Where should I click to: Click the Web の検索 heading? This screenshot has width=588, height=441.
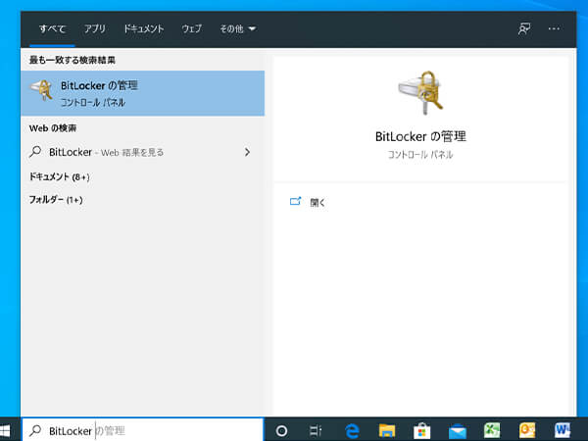[53, 128]
